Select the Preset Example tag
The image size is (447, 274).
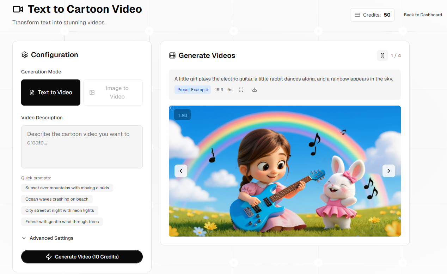pos(192,90)
